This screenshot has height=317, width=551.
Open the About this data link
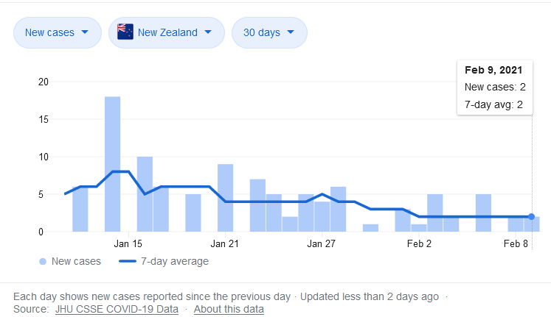229,310
